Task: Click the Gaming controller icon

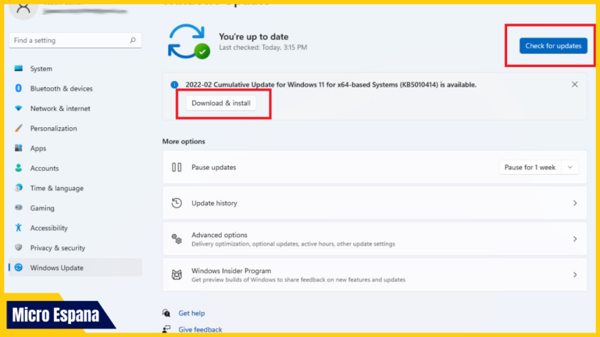Action: pyautogui.click(x=19, y=208)
